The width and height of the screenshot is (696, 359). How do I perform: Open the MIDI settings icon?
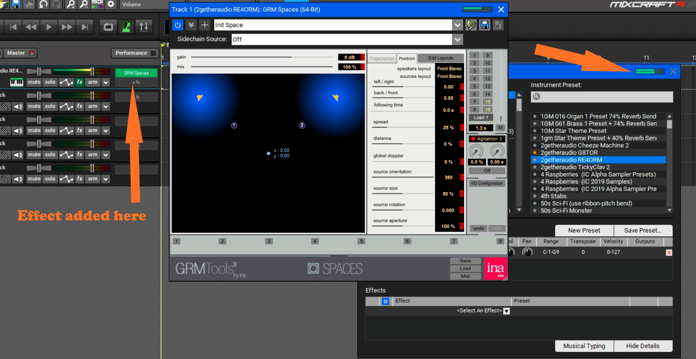click(x=97, y=4)
